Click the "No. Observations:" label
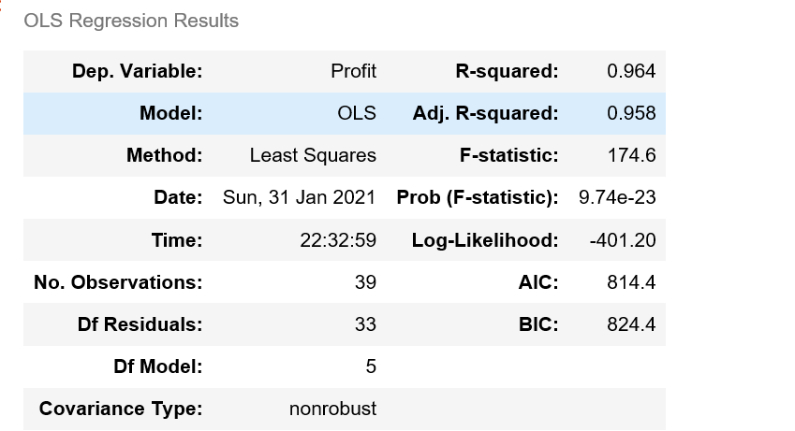Image resolution: width=795 pixels, height=431 pixels. click(118, 282)
